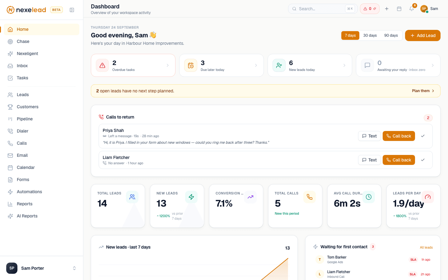The width and height of the screenshot is (448, 280).
Task: Click the nexelead logo
Action: tap(26, 10)
